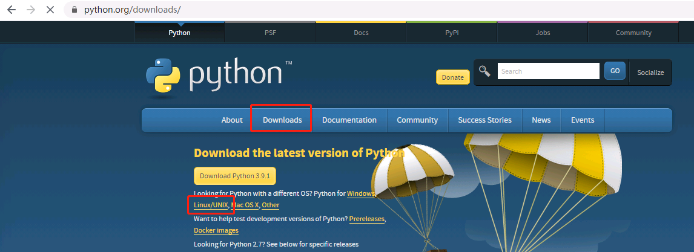The width and height of the screenshot is (694, 252).
Task: Click the Linux/UNIX link
Action: pos(211,205)
